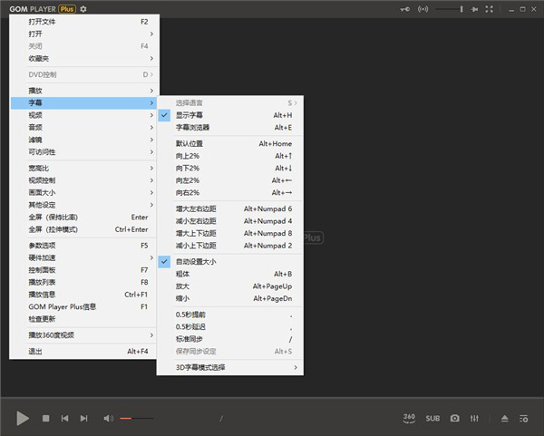The image size is (544, 436).
Task: Select 全屏 (保持比率) menu item
Action: click(x=84, y=218)
